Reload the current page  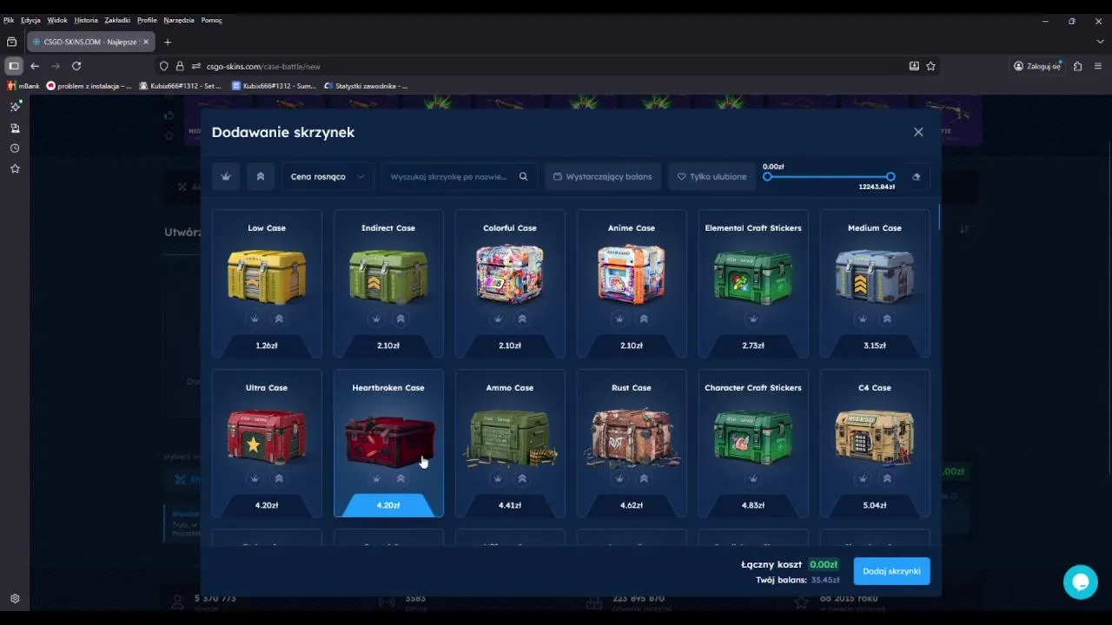point(76,66)
